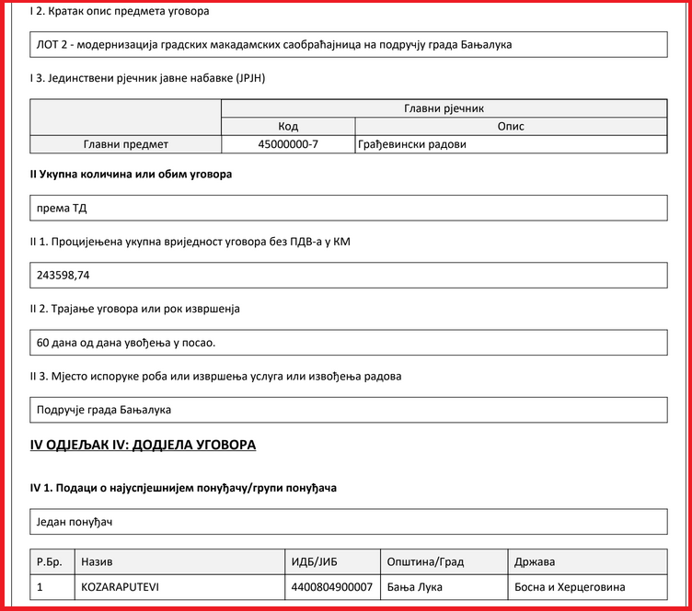Click the value field '243598,74'
The height and width of the screenshot is (611, 692).
(349, 276)
